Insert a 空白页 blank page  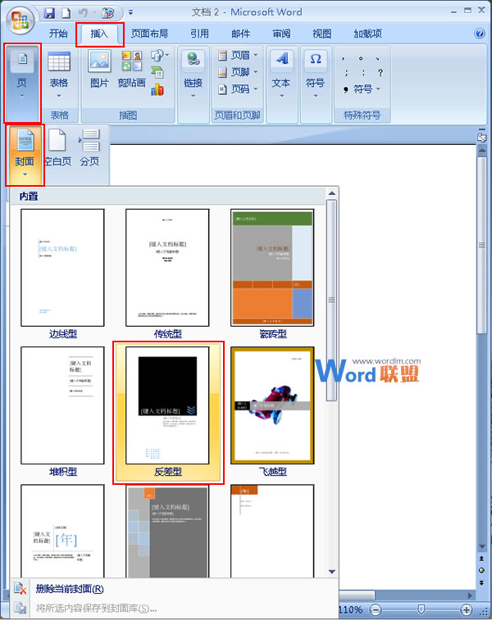click(x=57, y=147)
